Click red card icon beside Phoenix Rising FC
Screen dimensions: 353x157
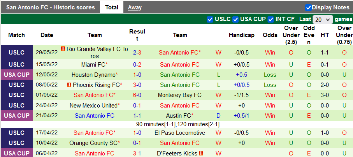pyautogui.click(x=69, y=85)
